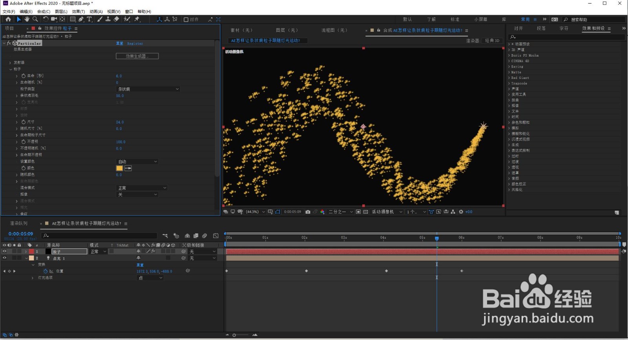
Task: Open the orange particle color swatch
Action: pos(119,168)
